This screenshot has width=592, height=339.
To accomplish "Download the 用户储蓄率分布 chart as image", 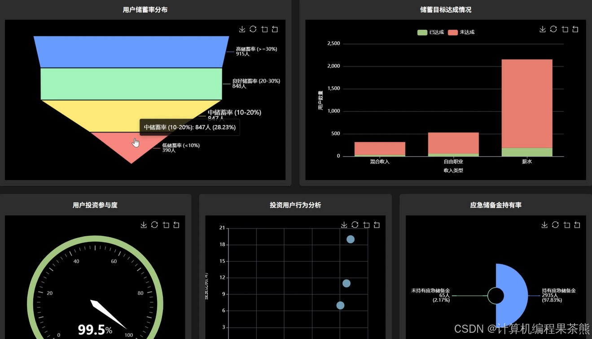I will pyautogui.click(x=242, y=29).
